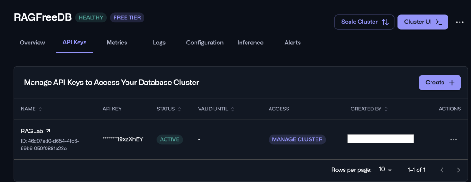Open the Metrics tab
Viewport: 471px width, 182px height.
pos(117,43)
